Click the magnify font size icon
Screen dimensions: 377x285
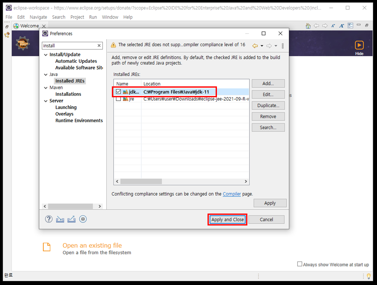pos(342,26)
